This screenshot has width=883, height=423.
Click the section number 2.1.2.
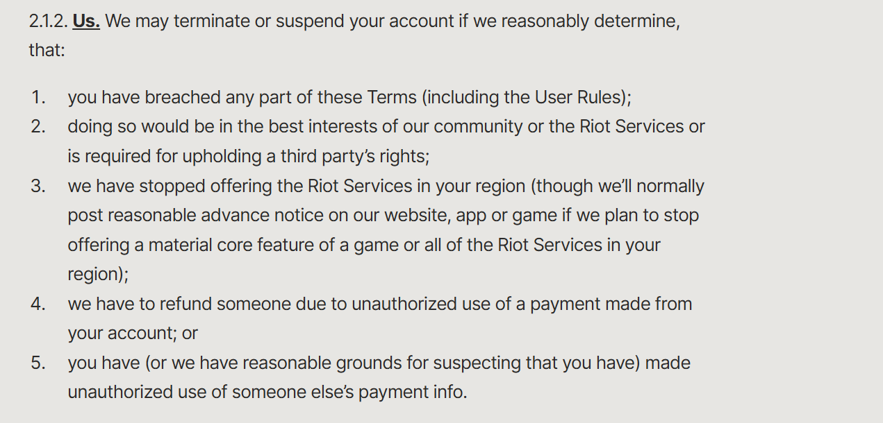[x=48, y=21]
